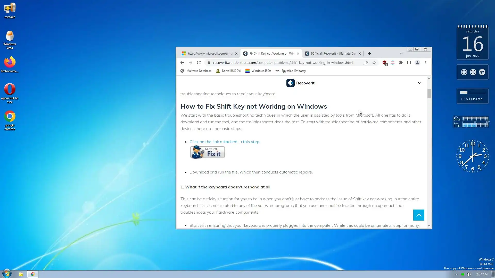Bookmark this page with star icon

[374, 63]
